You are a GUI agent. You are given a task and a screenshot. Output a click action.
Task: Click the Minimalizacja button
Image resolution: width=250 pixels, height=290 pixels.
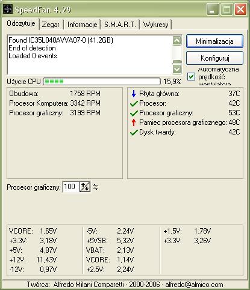[214, 41]
